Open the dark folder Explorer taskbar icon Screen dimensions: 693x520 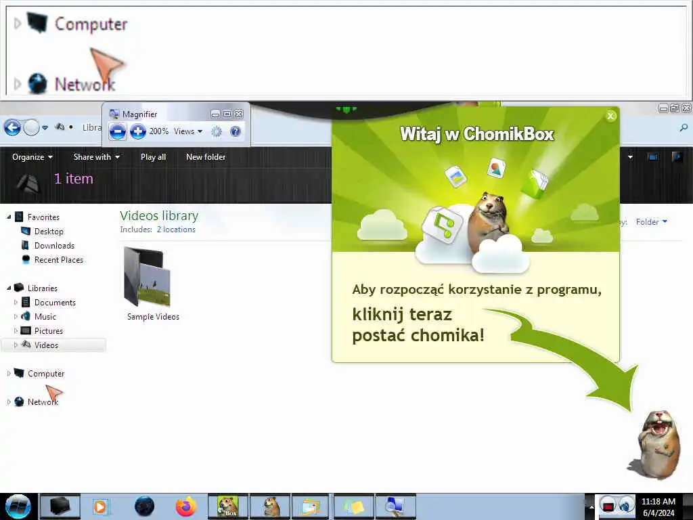click(60, 506)
